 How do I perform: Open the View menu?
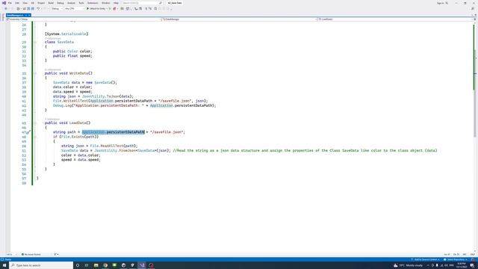click(25, 3)
